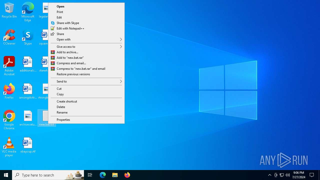320x180 pixels.
Task: Open File Explorer from the taskbar
Action: coord(115,175)
